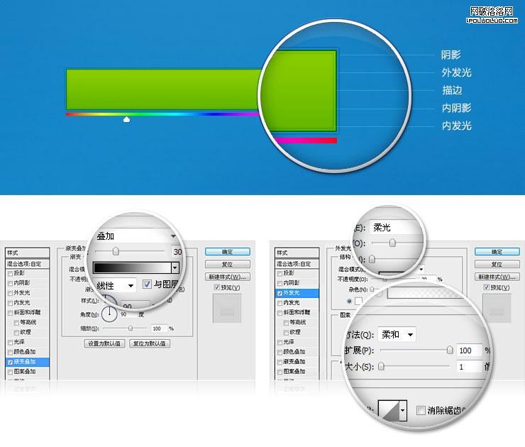Toggle 预览(V) in the left Gradient Overlay dialog

coord(217,287)
